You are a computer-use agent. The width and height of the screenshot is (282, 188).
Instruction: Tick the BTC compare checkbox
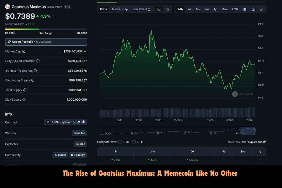click(120, 142)
